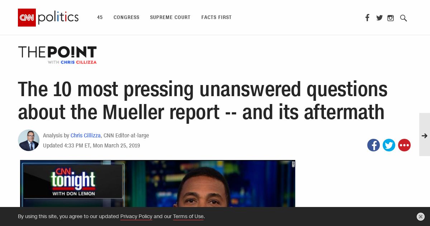Open the search magnifier icon

pos(403,18)
